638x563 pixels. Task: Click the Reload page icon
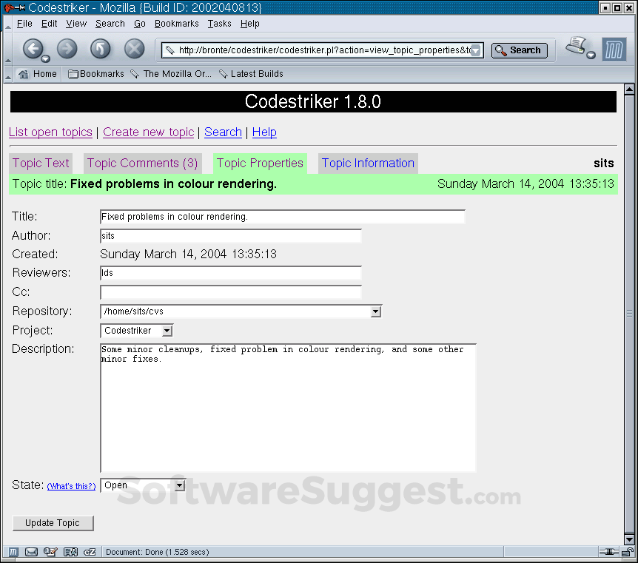coord(102,50)
